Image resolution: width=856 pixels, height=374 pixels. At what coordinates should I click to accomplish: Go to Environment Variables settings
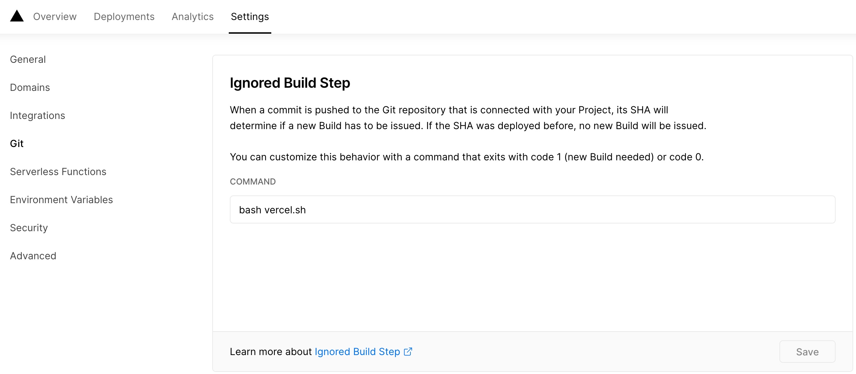61,200
